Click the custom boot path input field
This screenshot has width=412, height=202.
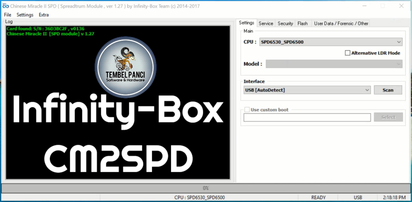307,118
